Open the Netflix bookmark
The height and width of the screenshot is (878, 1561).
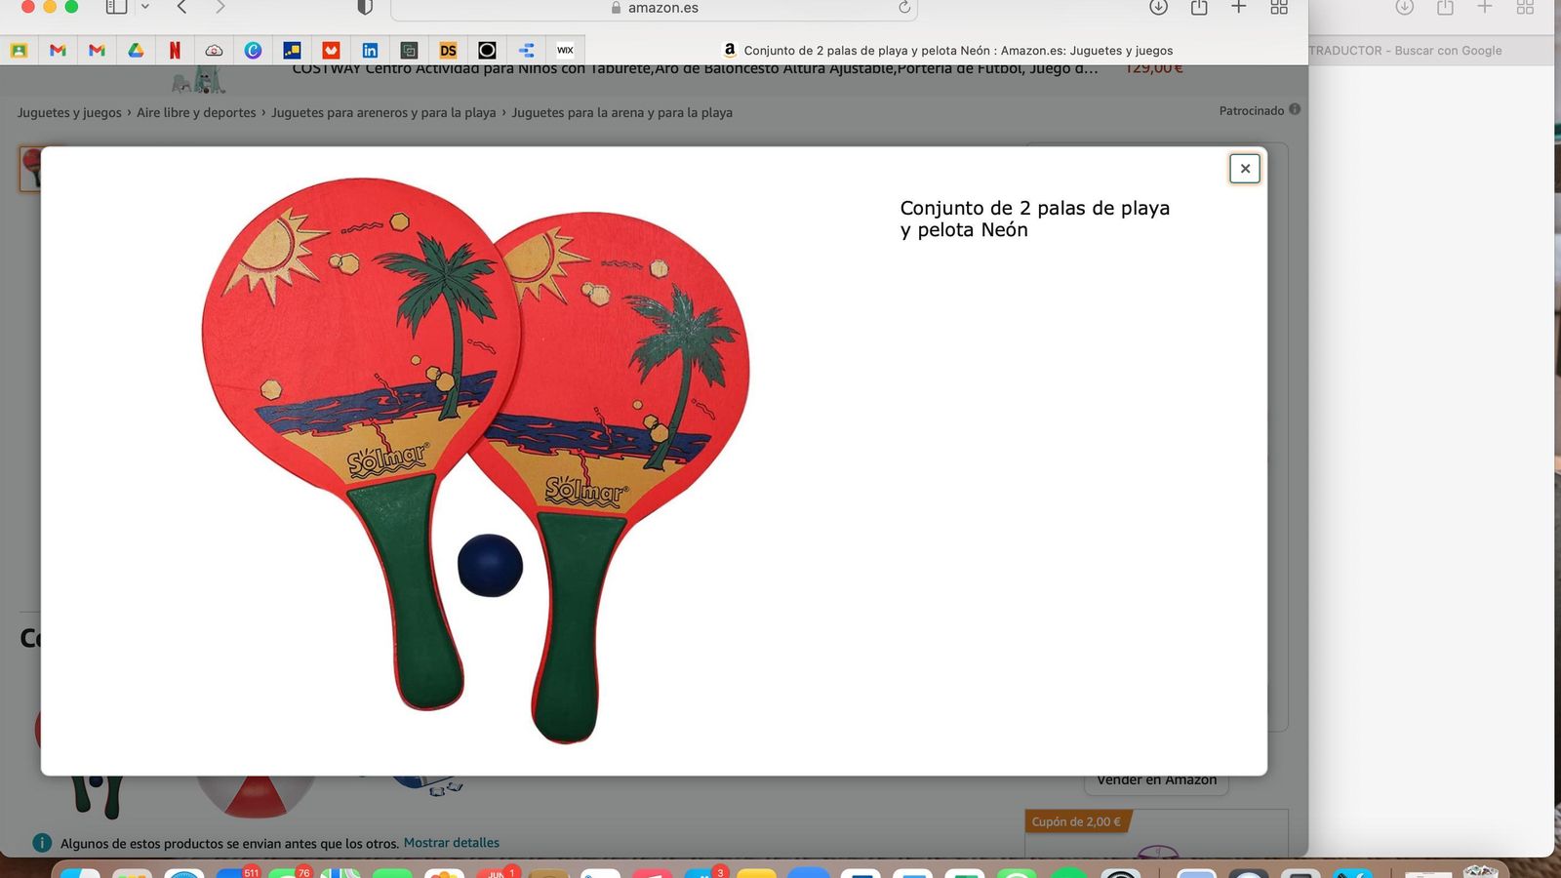coord(175,50)
